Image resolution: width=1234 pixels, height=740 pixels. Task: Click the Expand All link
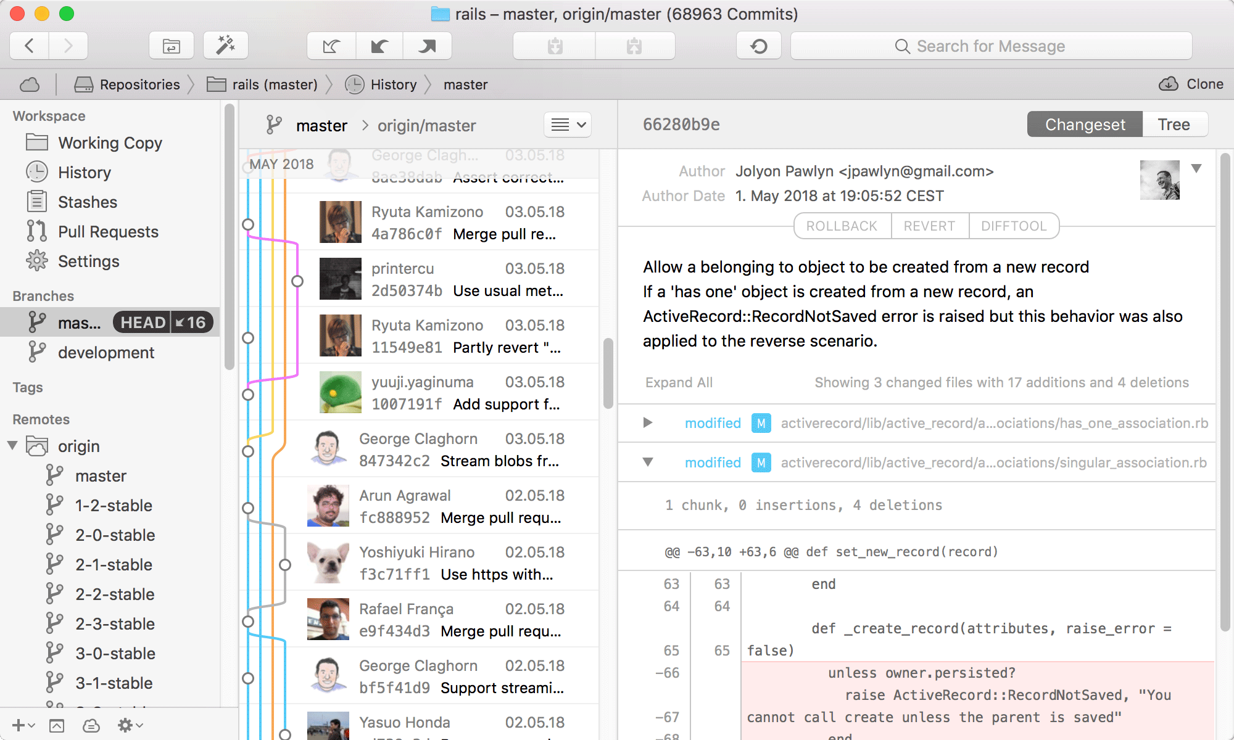679,382
